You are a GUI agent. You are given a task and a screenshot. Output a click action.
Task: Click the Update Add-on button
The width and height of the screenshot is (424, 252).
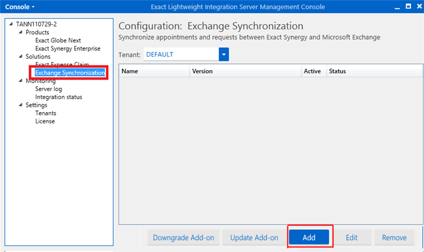tap(254, 238)
